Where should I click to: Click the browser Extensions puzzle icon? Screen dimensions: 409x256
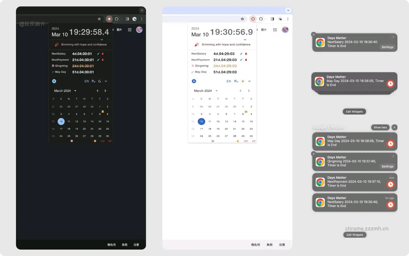pyautogui.click(x=117, y=19)
